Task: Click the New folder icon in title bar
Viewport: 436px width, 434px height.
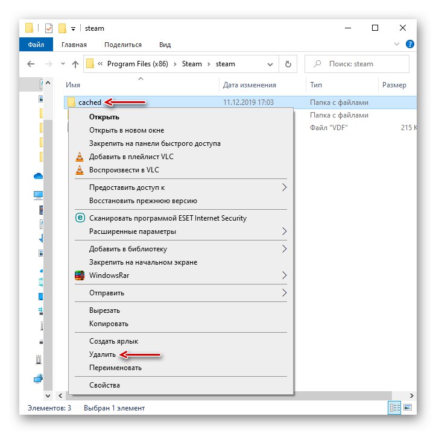Action: coord(62,28)
